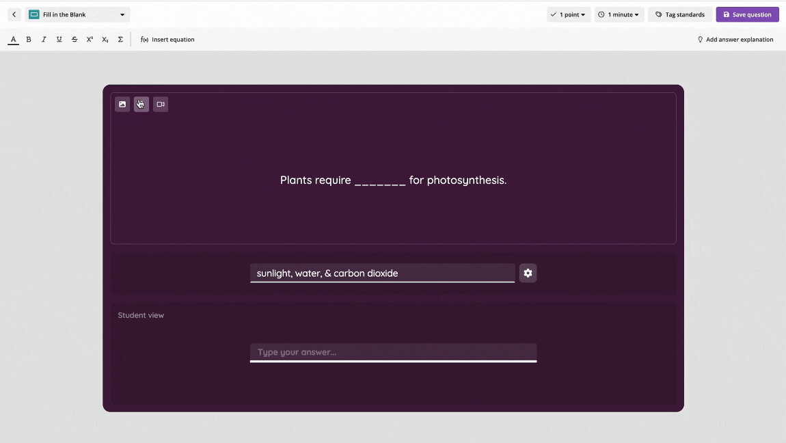Save the question
Screen dimensions: 786x443
[748, 14]
